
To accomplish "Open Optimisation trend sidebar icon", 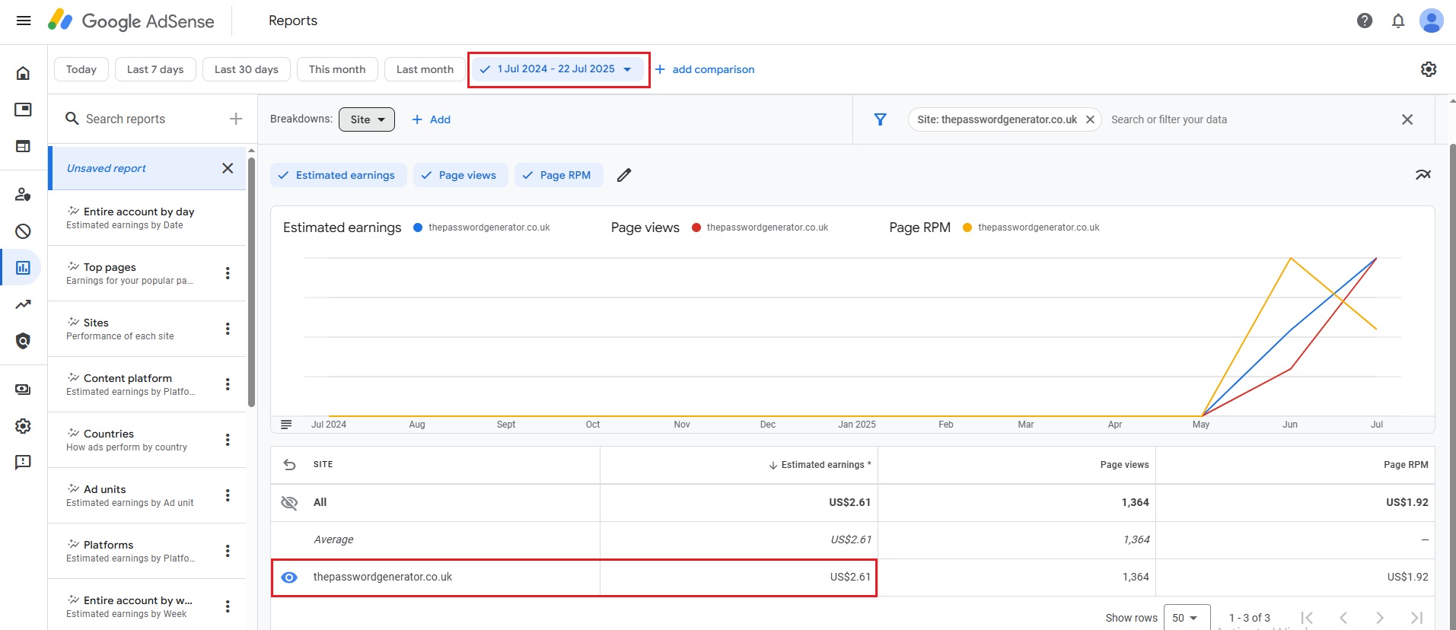I will tap(23, 304).
